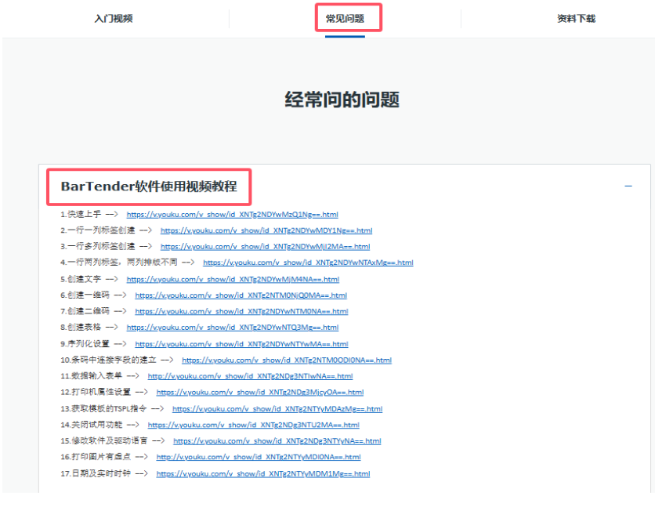Open the 资料下载 tab
Viewport: 655px width, 518px height.
click(576, 19)
